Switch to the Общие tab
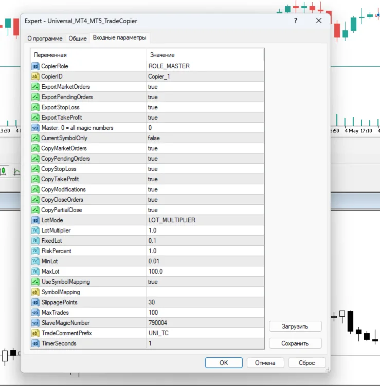 [x=78, y=38]
